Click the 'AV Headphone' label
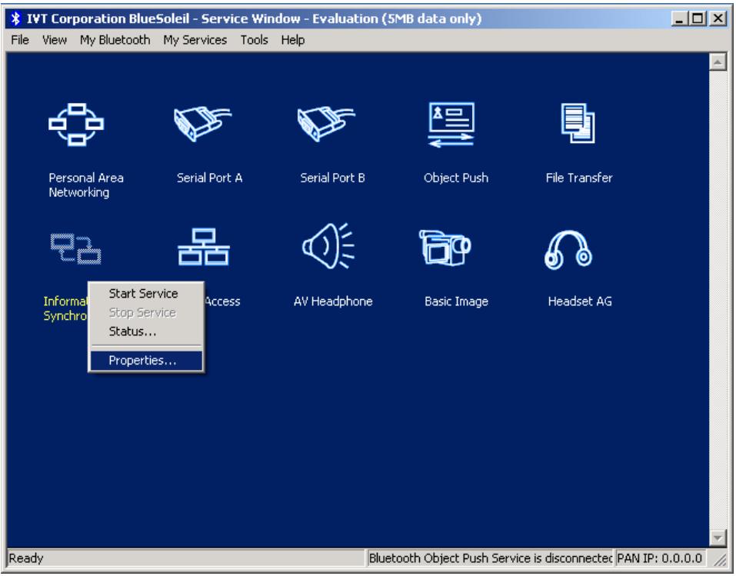The height and width of the screenshot is (576, 736). click(x=333, y=301)
